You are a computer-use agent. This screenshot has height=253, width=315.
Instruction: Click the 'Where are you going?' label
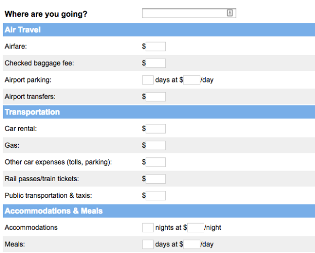[x=46, y=14]
